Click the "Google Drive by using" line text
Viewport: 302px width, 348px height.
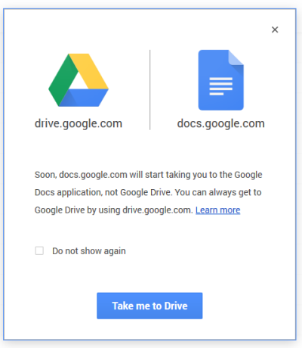[x=77, y=210]
